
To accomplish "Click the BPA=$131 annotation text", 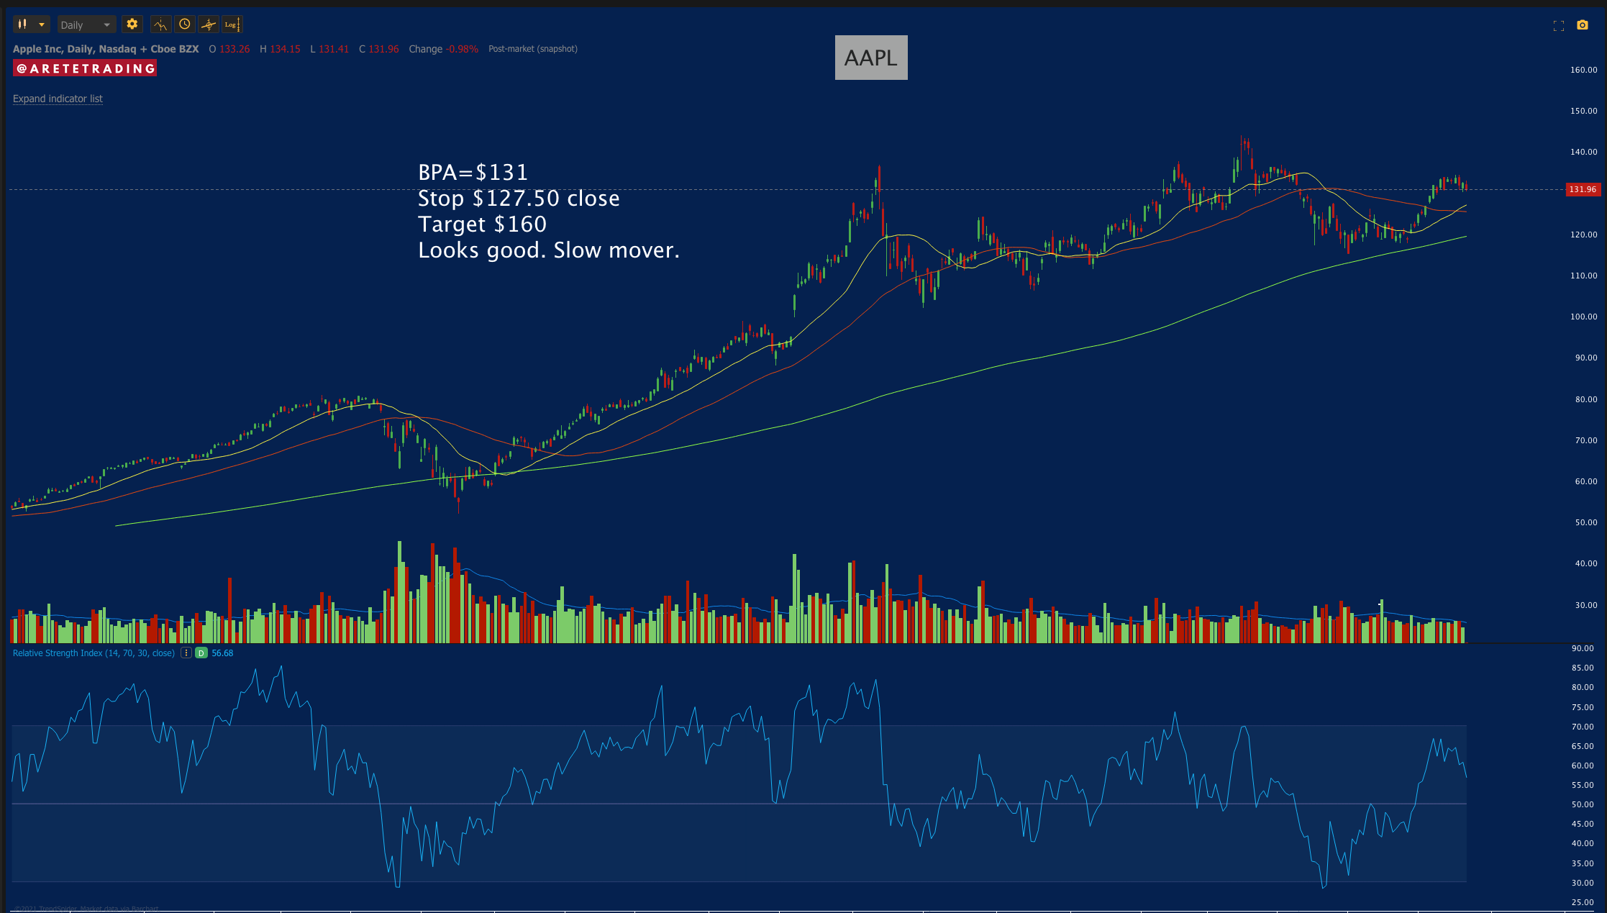I will click(473, 173).
